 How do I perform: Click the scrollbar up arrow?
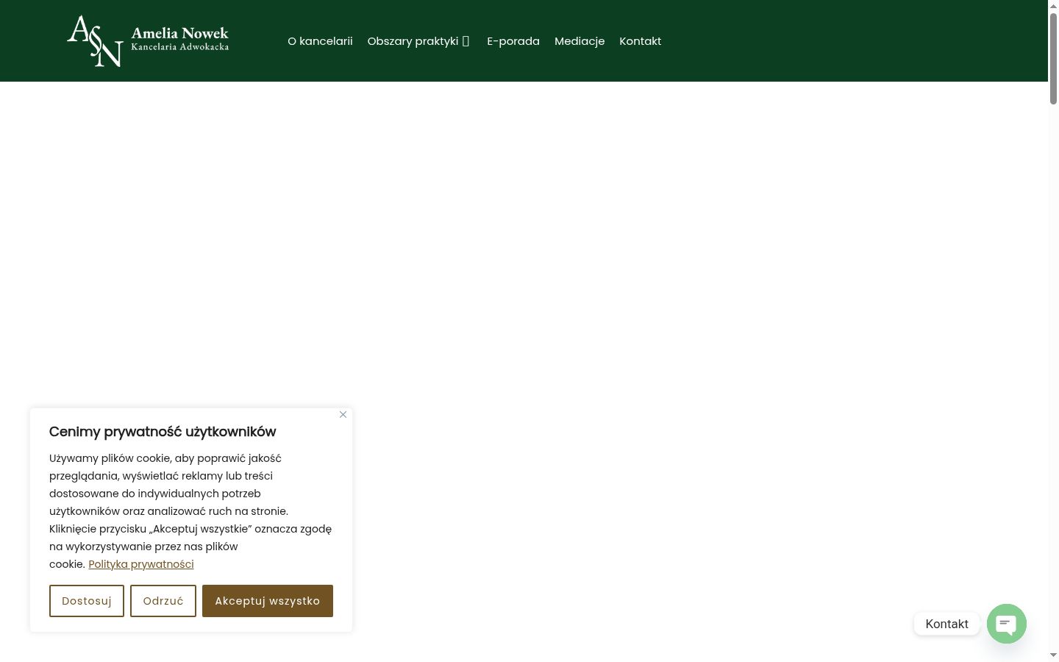[1053, 5]
